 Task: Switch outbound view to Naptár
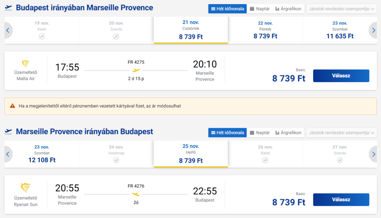[260, 9]
